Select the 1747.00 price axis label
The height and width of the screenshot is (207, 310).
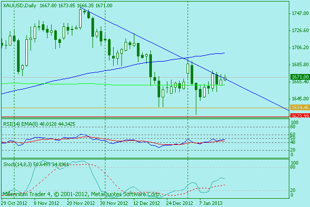click(x=297, y=13)
